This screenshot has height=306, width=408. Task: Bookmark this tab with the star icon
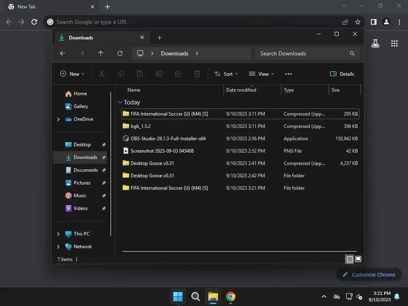(358, 22)
